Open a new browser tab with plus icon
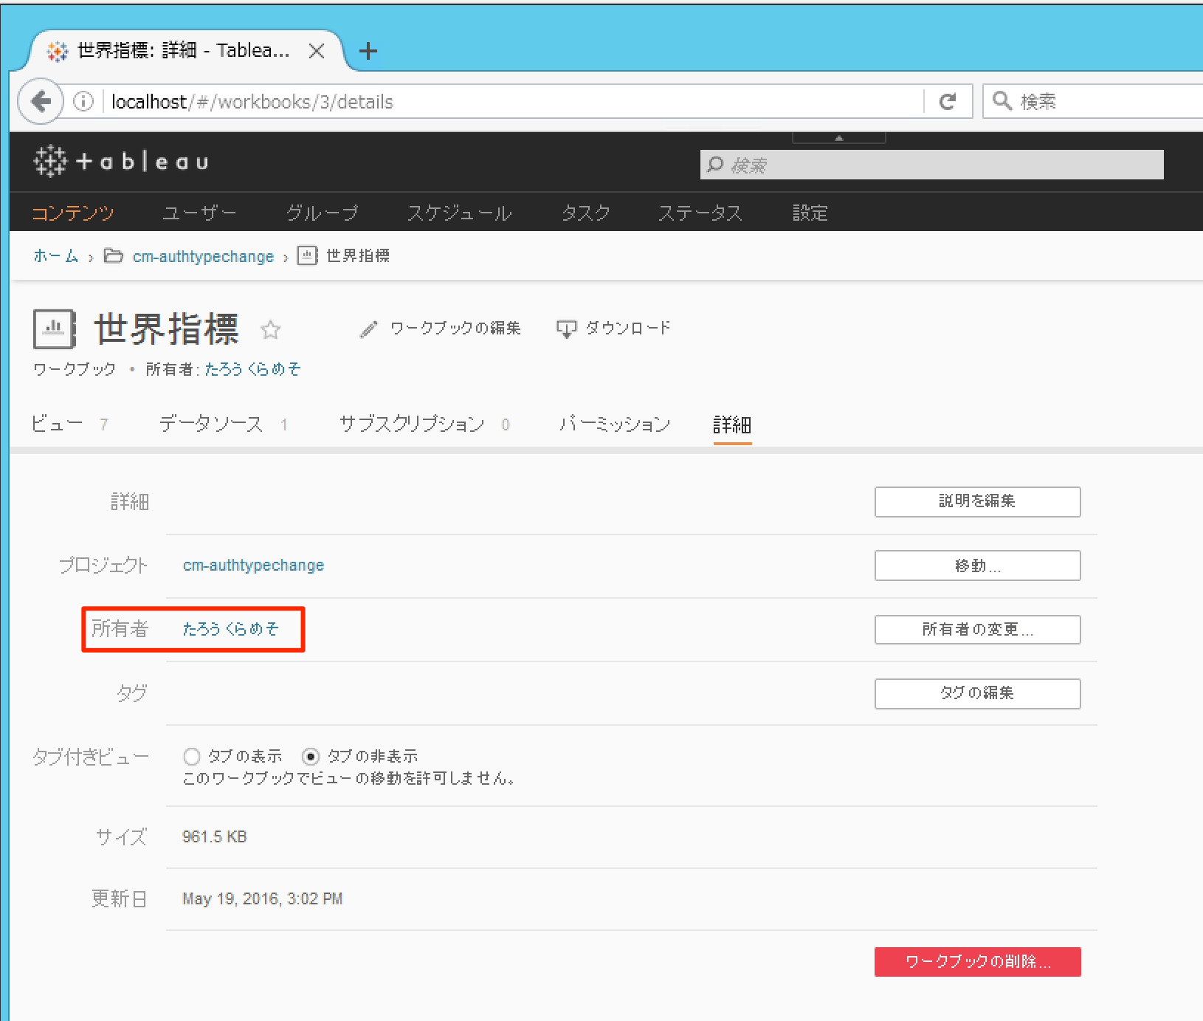The height and width of the screenshot is (1021, 1203). tap(368, 51)
